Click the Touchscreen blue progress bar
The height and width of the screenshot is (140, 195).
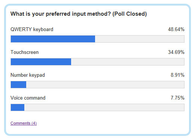[41, 62]
